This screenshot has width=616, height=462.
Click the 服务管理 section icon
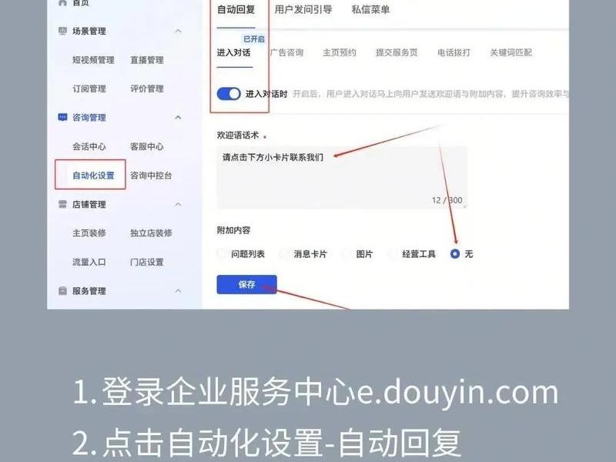pos(62,291)
